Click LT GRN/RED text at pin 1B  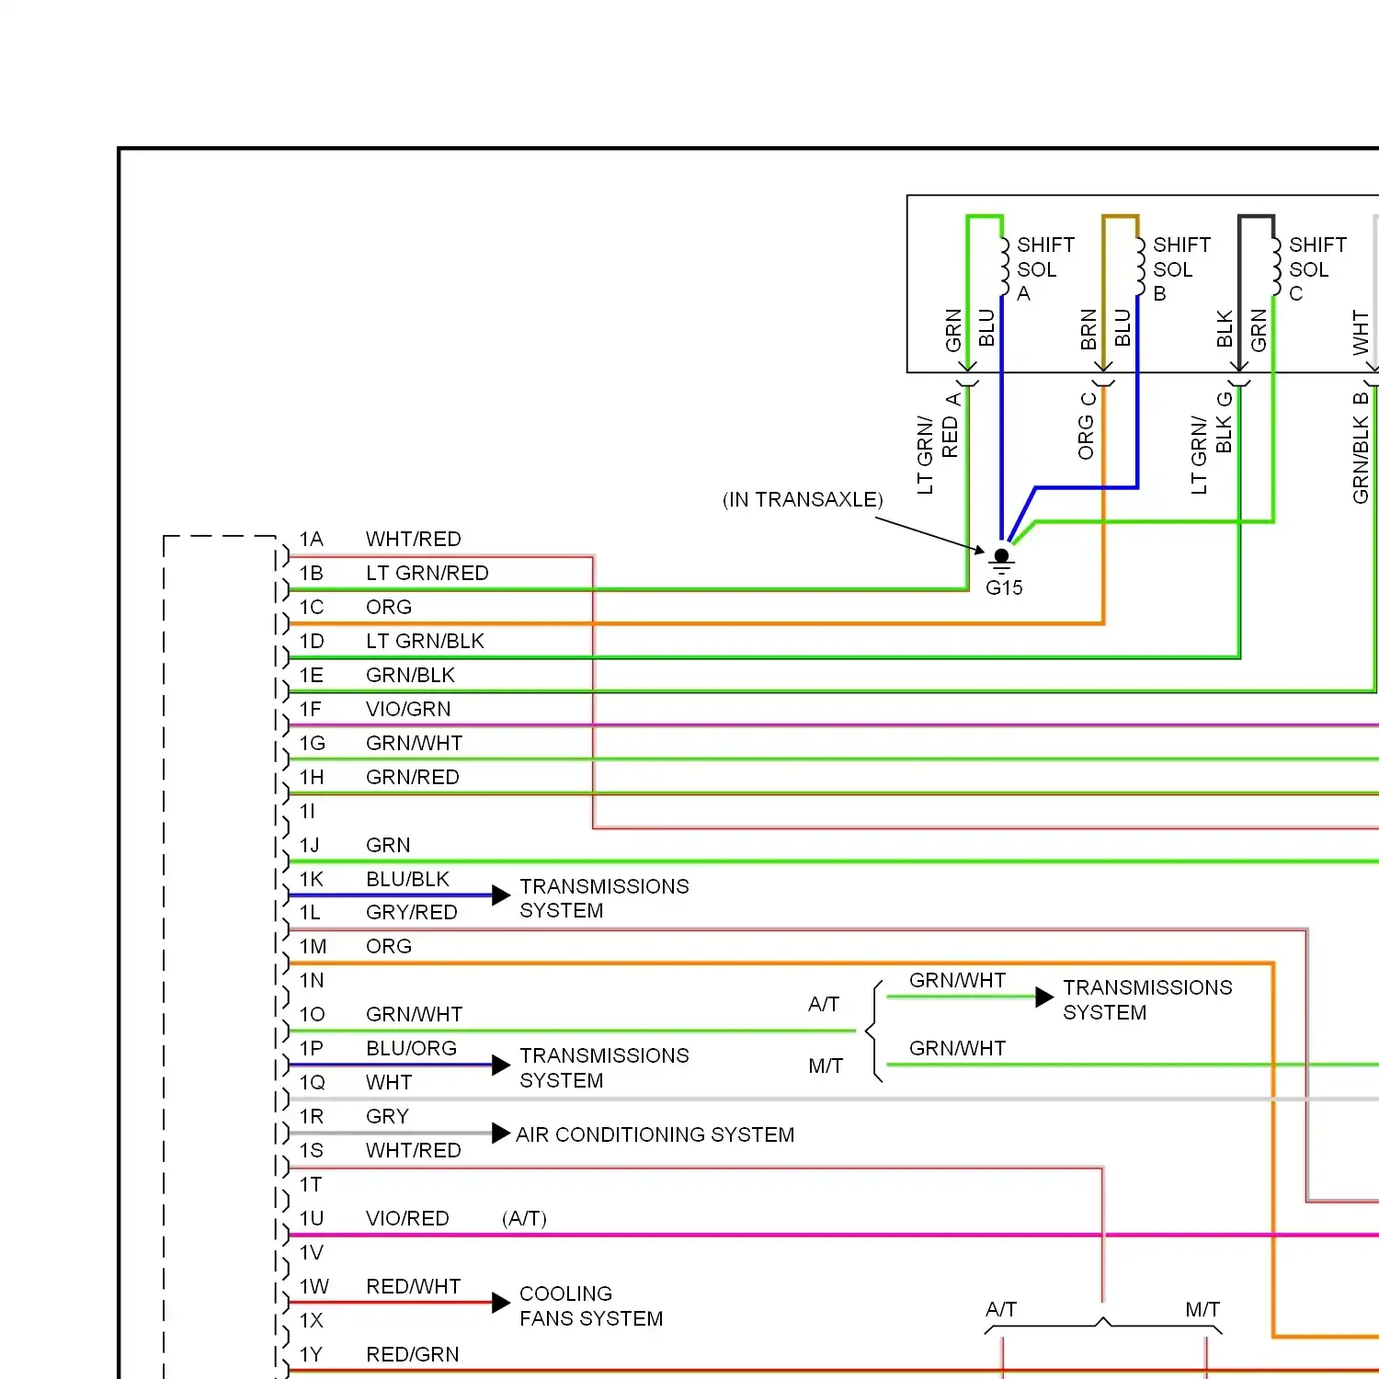(x=427, y=574)
